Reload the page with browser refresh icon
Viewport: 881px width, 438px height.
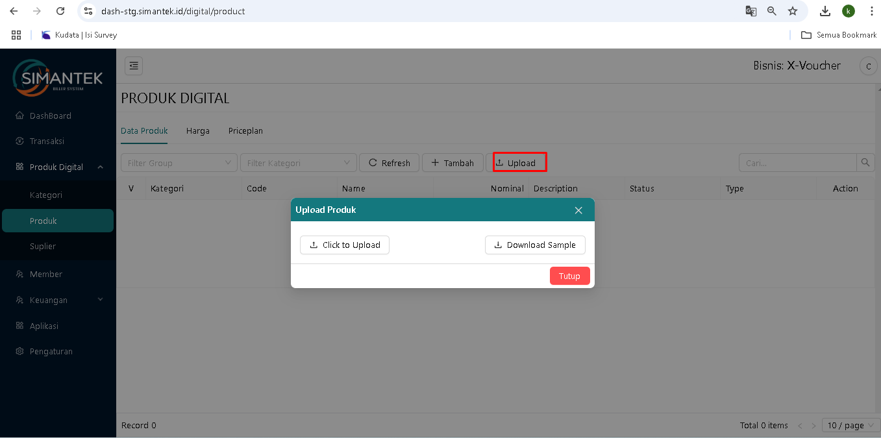tap(60, 11)
